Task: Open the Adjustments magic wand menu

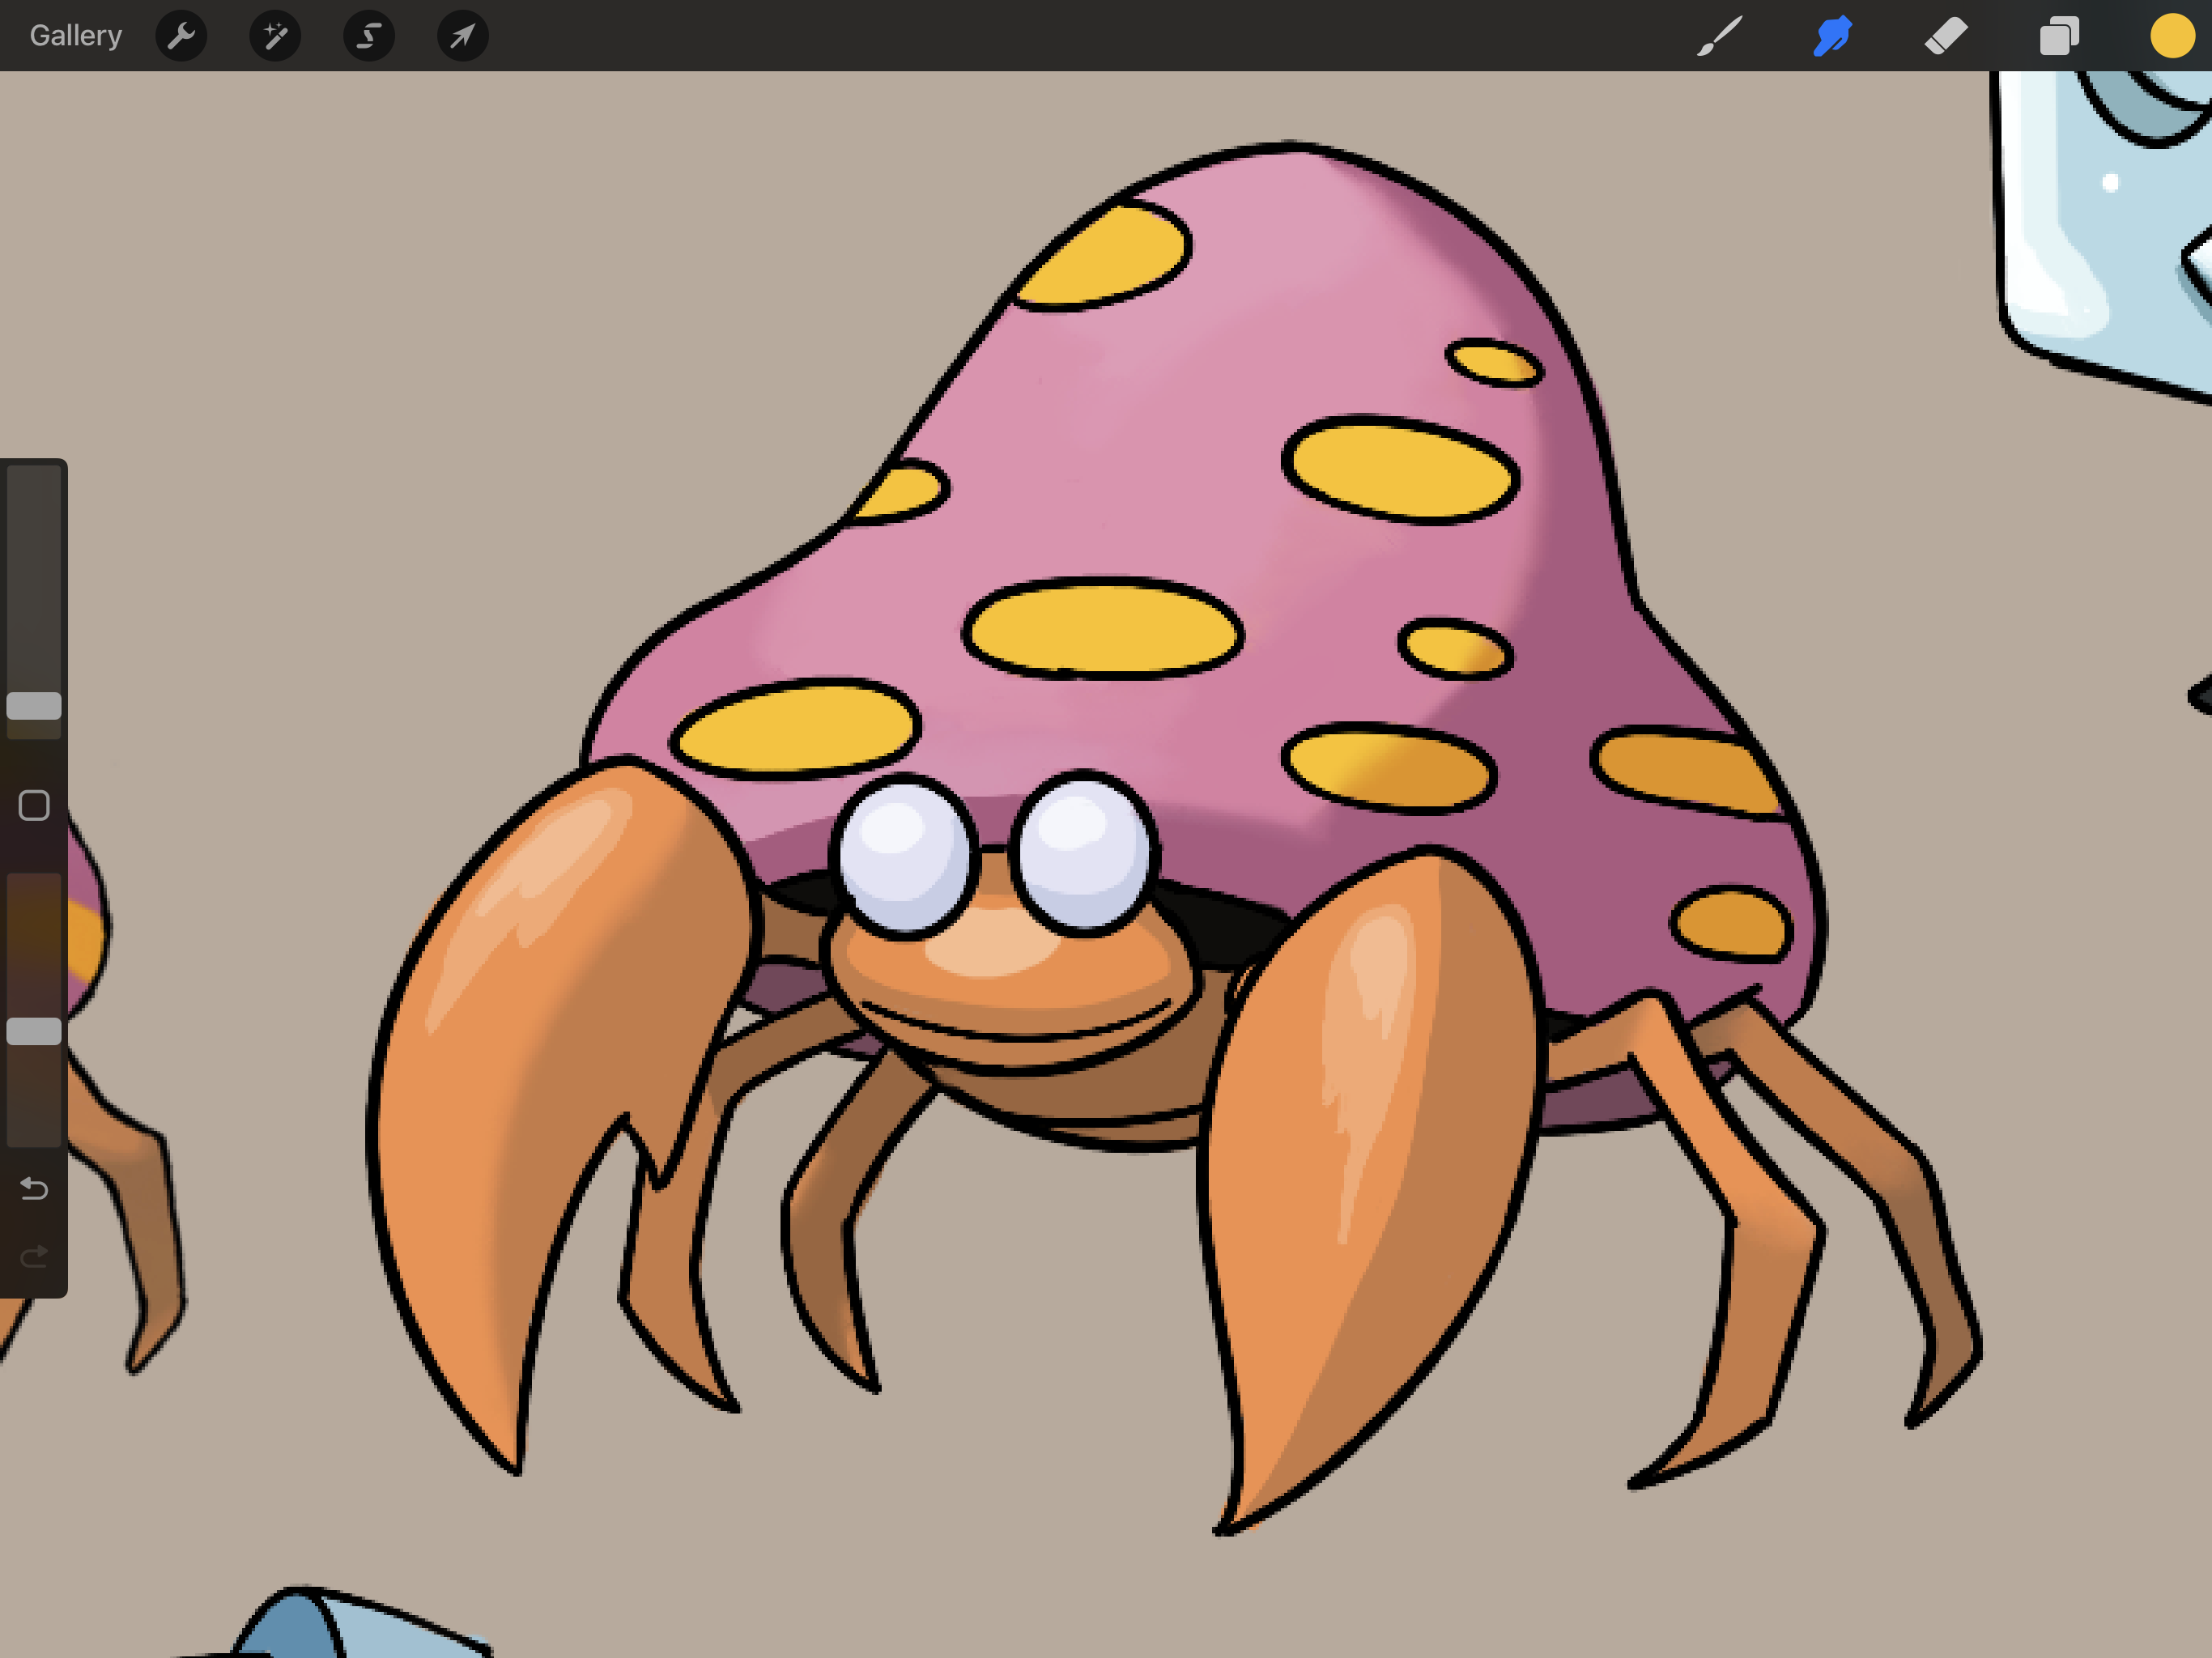Action: pyautogui.click(x=275, y=36)
